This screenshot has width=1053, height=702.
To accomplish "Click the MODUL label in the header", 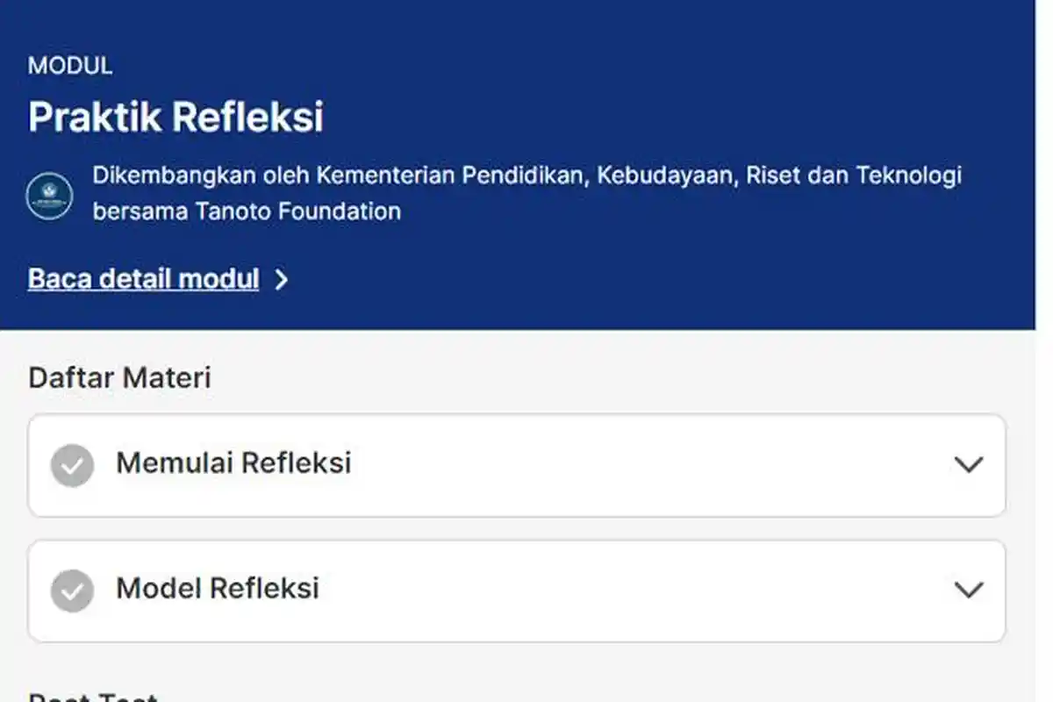I will point(69,65).
